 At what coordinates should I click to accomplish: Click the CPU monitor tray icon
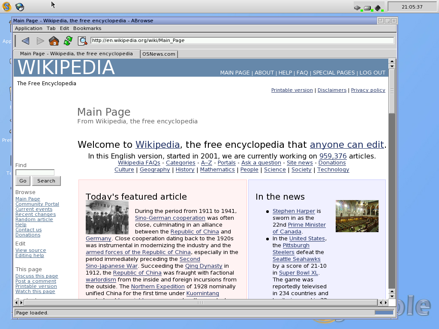[358, 7]
